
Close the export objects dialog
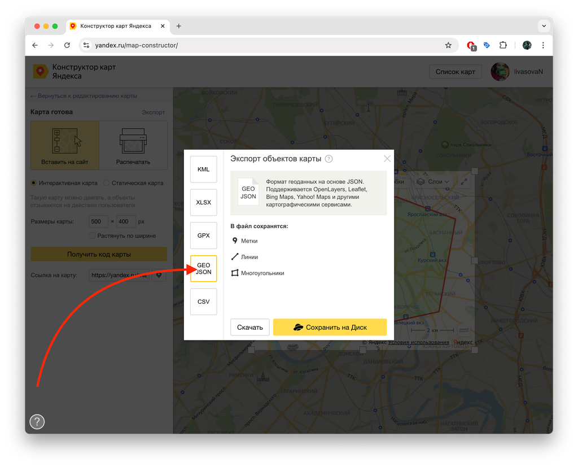coord(387,159)
